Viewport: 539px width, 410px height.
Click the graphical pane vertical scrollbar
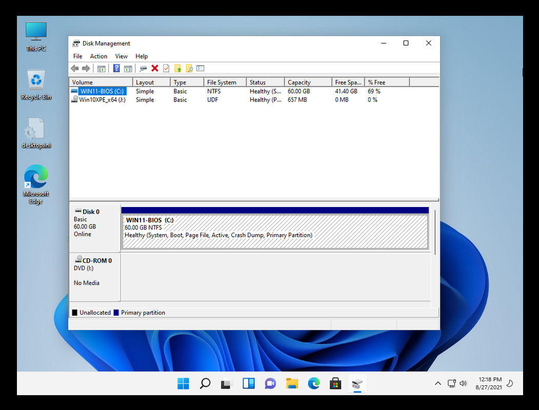tap(435, 233)
